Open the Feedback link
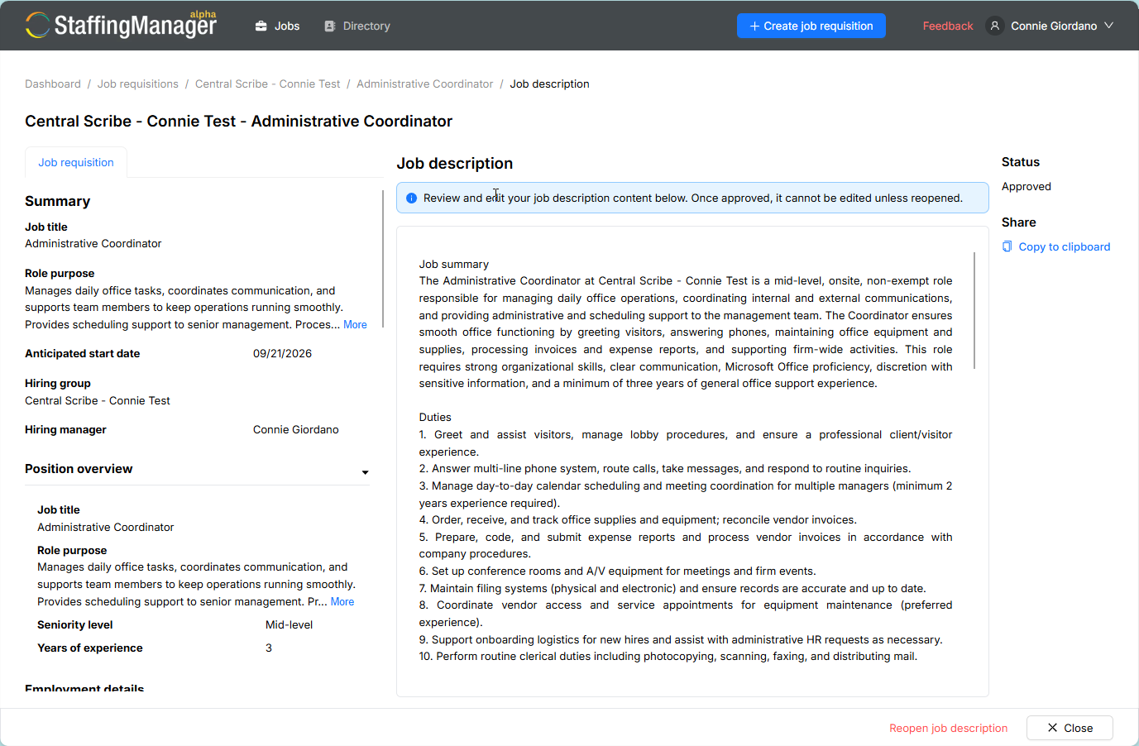The image size is (1139, 746). tap(948, 26)
